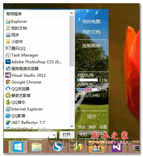Launch 腾讯QQ icon in list
Screen dimensions: 143x157
pos(8,48)
